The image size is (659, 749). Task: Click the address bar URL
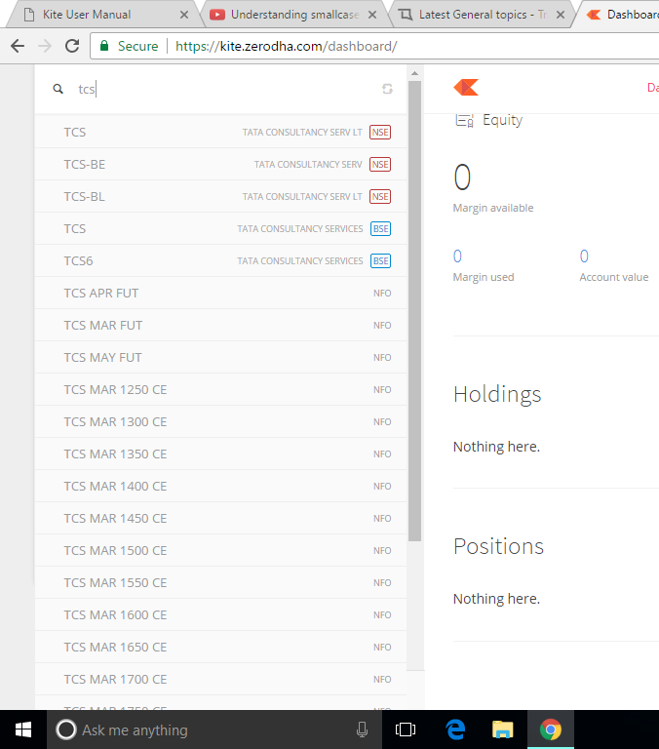[286, 46]
